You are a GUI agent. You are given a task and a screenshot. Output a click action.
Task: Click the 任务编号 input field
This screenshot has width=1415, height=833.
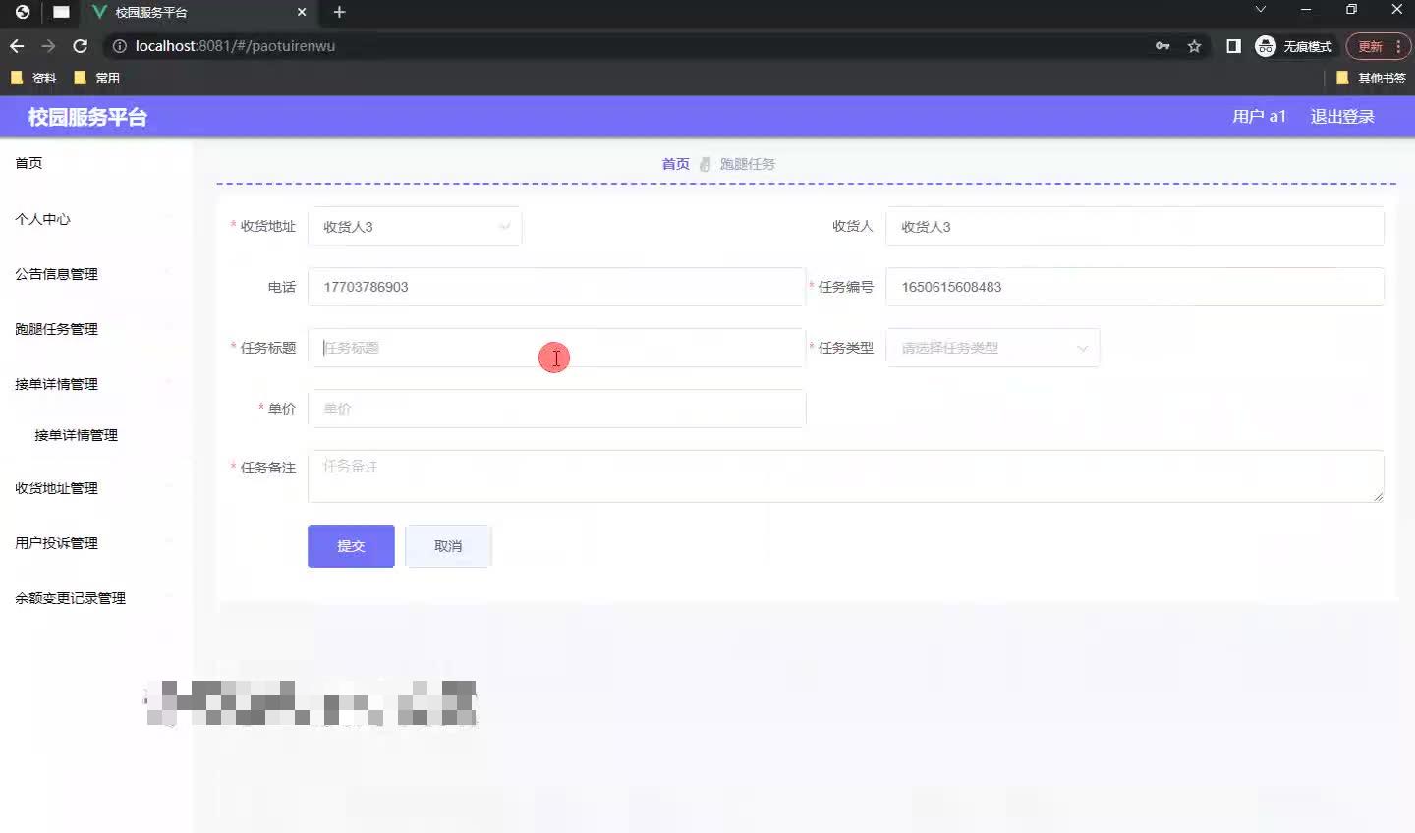pyautogui.click(x=1135, y=287)
